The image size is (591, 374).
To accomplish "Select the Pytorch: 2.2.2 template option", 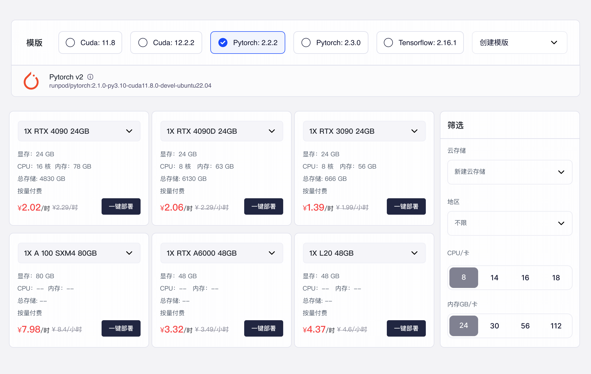I will pos(248,43).
